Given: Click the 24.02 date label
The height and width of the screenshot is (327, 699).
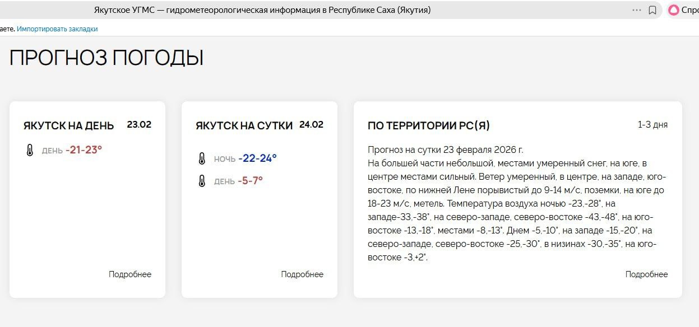Looking at the screenshot, I should pos(311,124).
